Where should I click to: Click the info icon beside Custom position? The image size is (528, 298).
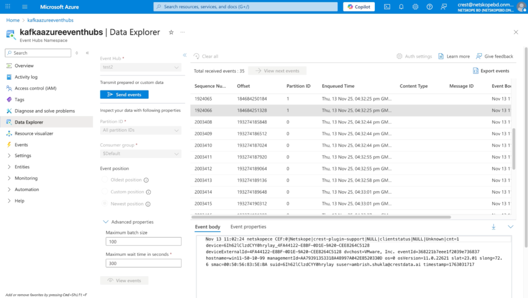coord(148,192)
